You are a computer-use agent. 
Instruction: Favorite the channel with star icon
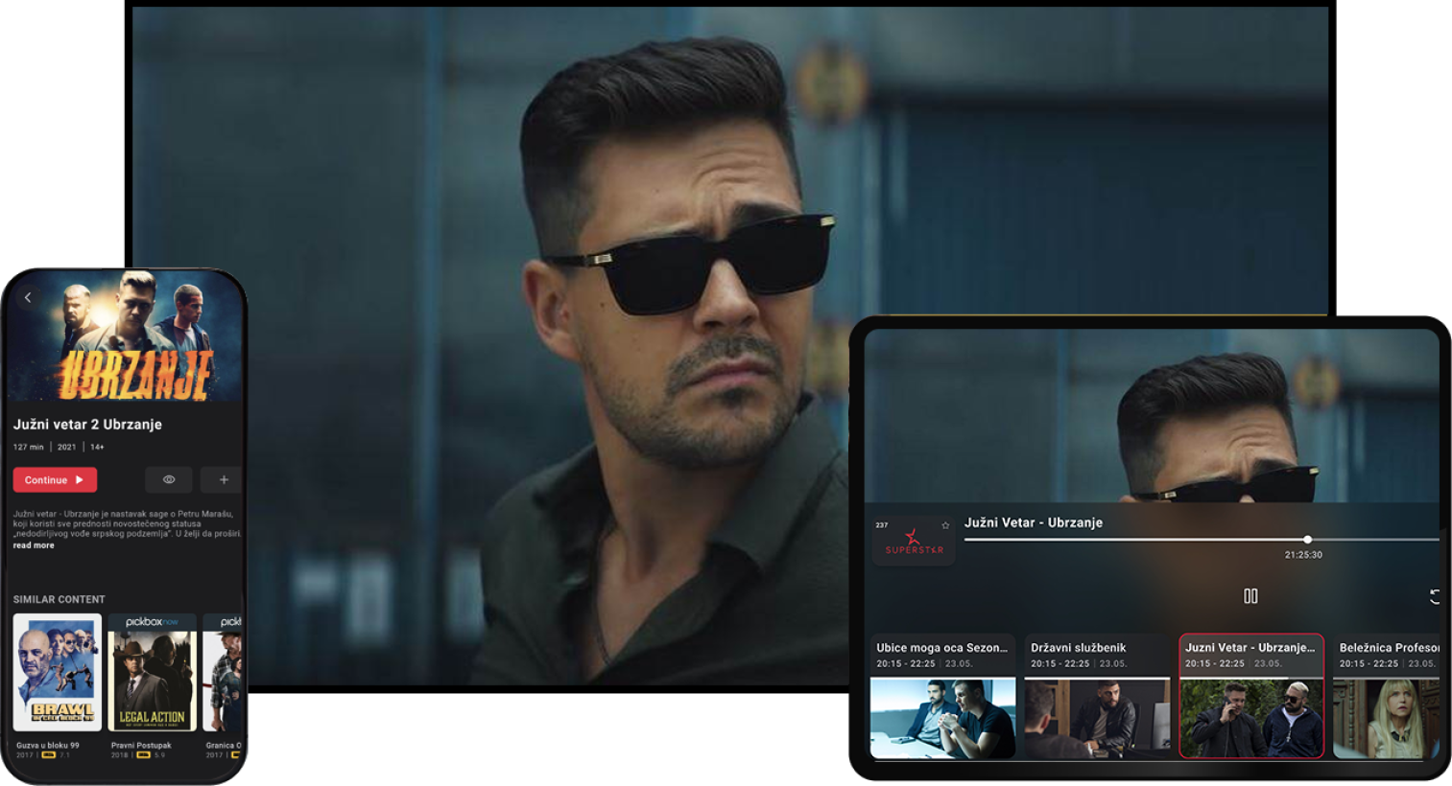coord(945,525)
